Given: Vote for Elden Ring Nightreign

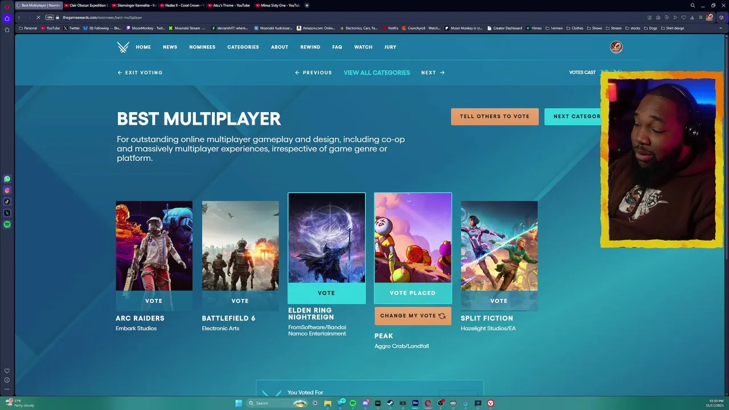Looking at the screenshot, I should coord(326,293).
